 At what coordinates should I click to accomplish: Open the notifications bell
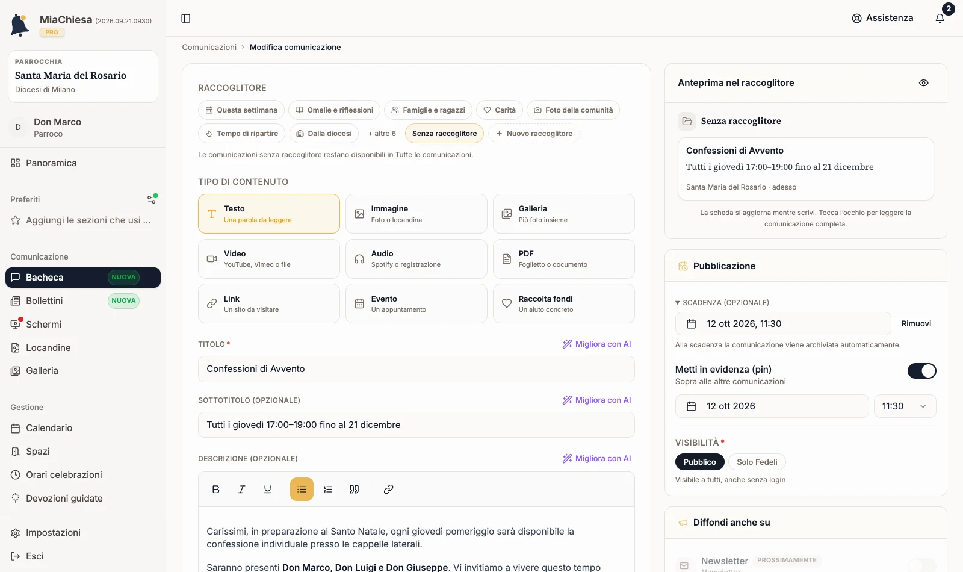940,18
